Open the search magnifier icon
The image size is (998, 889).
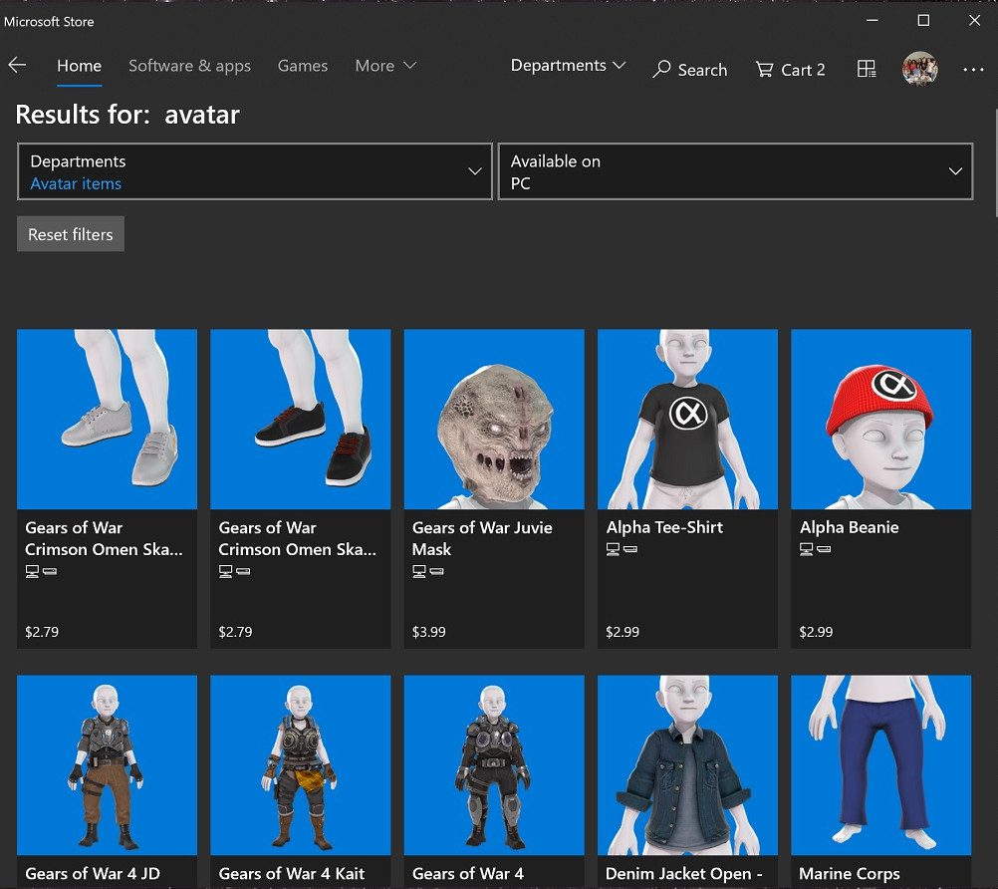coord(661,69)
